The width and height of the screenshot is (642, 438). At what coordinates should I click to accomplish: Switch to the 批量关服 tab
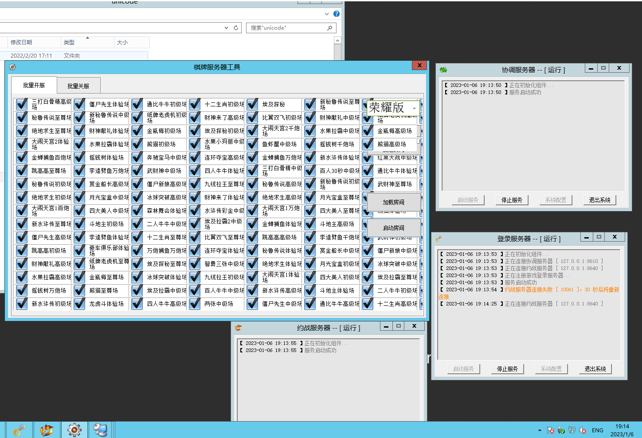[78, 86]
